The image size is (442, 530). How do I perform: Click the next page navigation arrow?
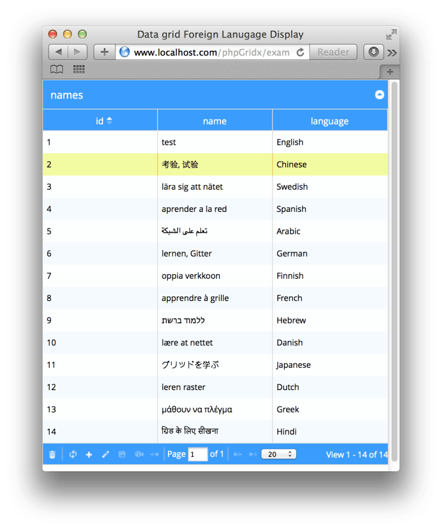238,454
